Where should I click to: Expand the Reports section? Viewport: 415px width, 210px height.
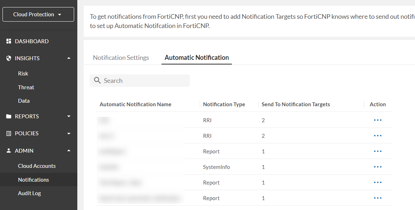[69, 116]
